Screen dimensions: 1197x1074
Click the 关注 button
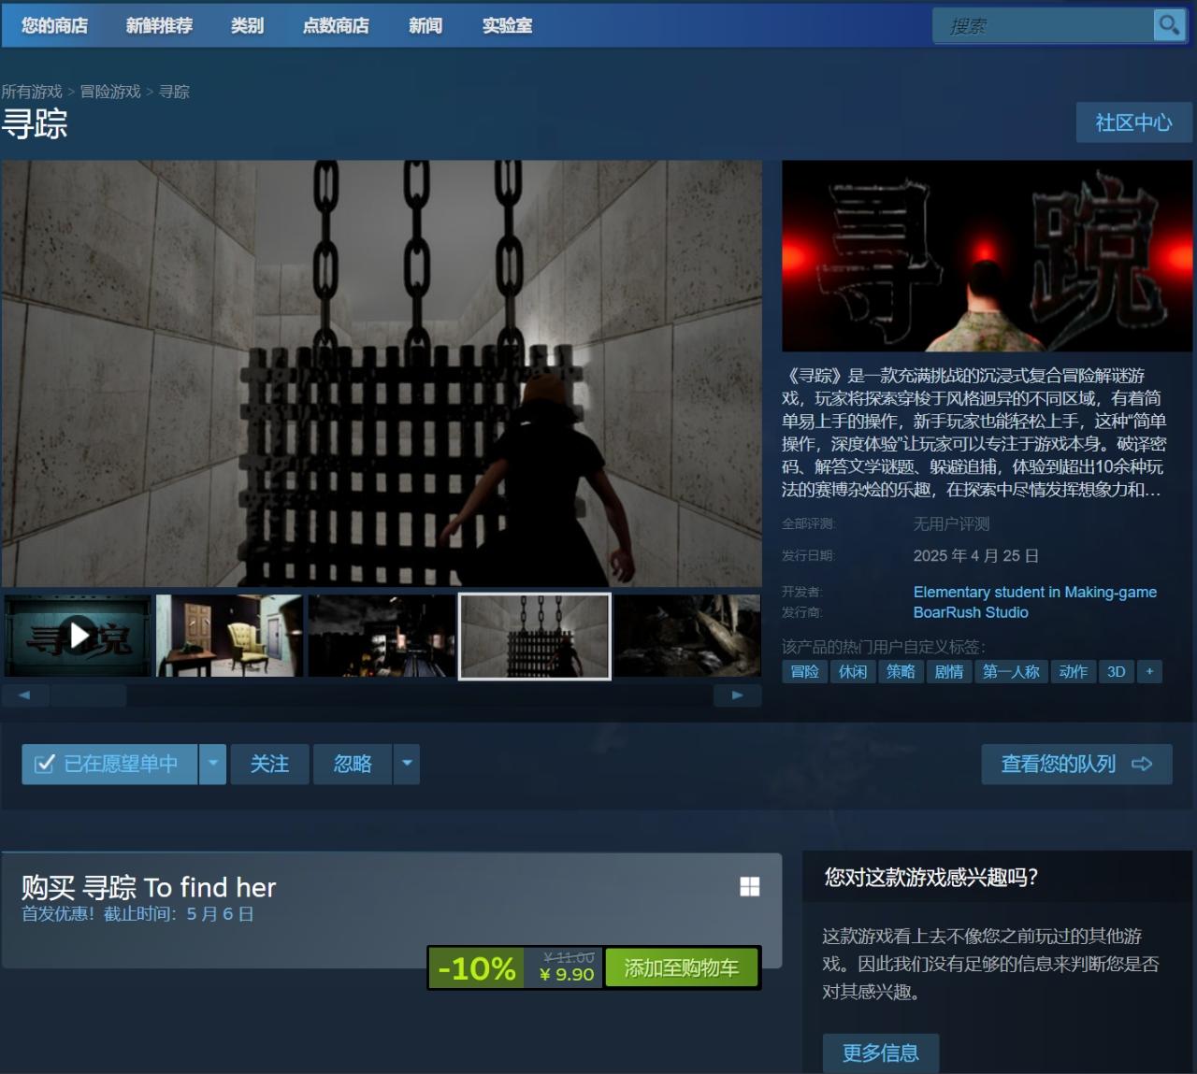(269, 764)
